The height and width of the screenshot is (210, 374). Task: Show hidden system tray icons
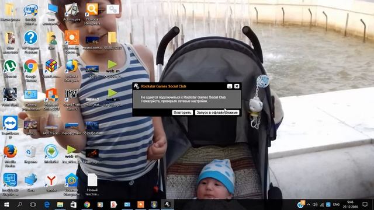click(x=309, y=205)
